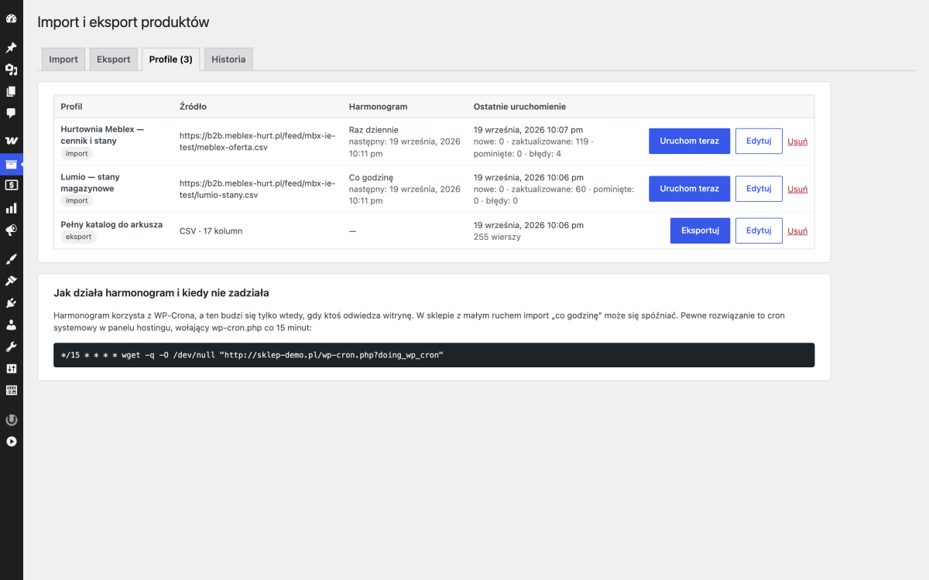Click the play-circle icon in sidebar
Image resolution: width=929 pixels, height=580 pixels.
click(x=12, y=442)
